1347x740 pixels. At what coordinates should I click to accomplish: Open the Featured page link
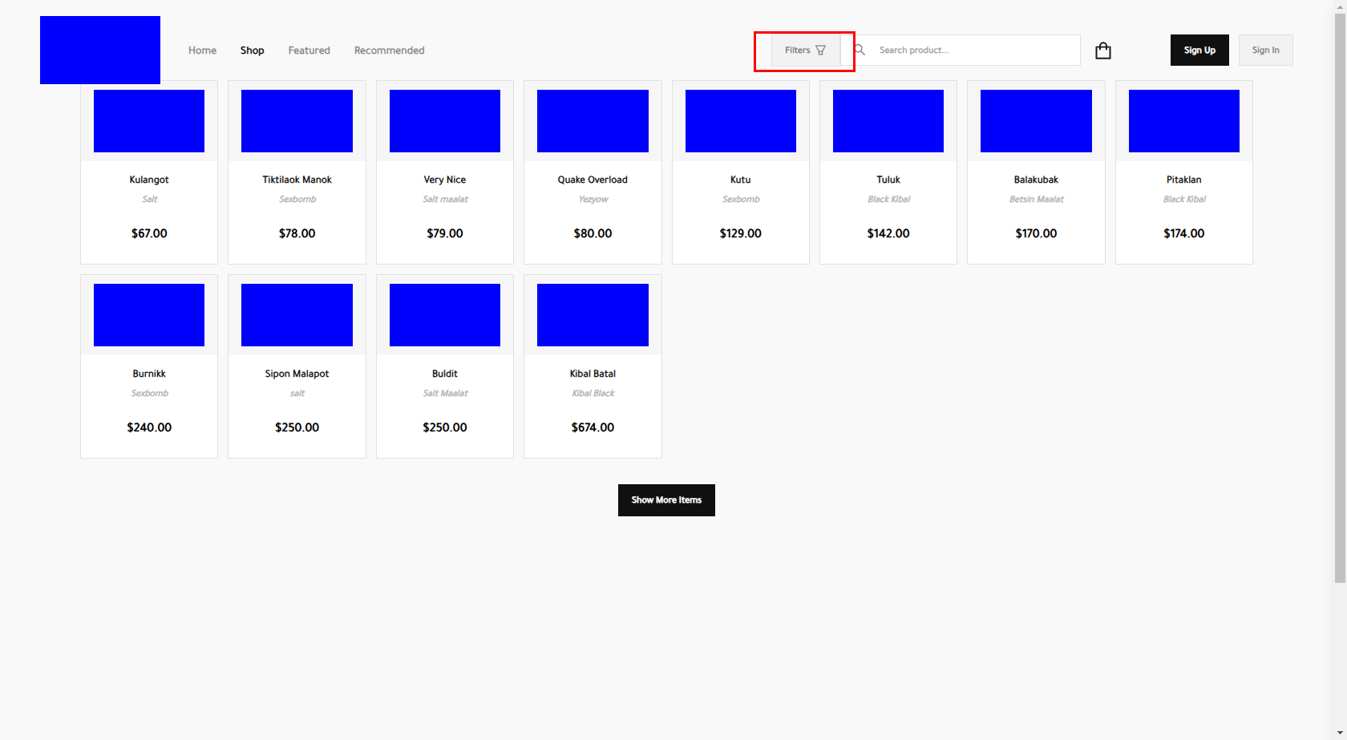tap(309, 51)
